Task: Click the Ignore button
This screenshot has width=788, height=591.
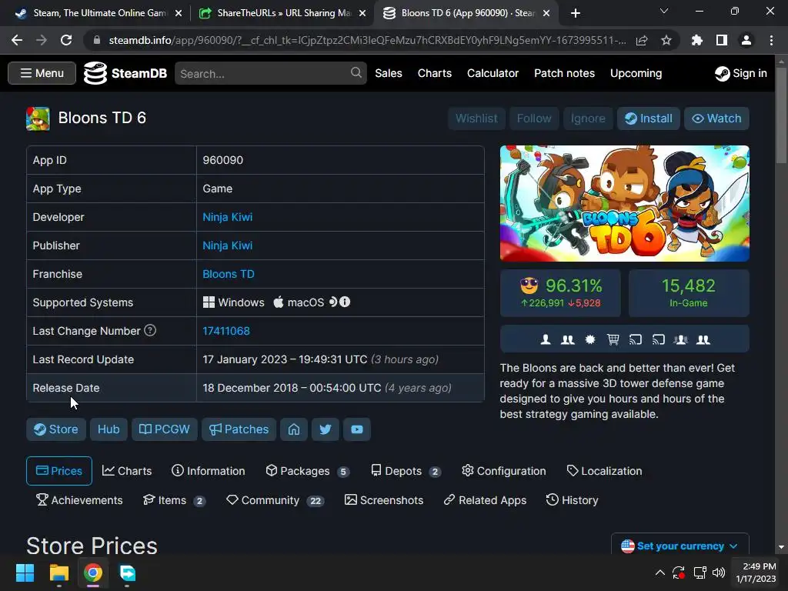Action: pos(588,119)
